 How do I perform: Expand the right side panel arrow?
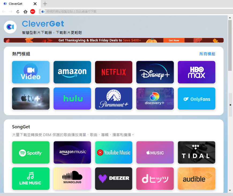(x=231, y=105)
